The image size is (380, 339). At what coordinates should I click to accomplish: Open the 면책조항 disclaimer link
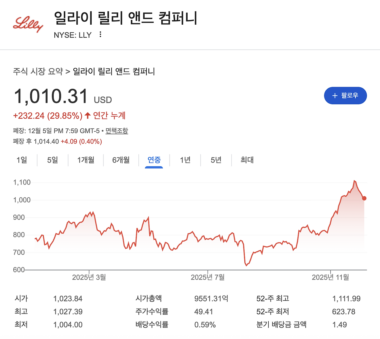pyautogui.click(x=117, y=131)
